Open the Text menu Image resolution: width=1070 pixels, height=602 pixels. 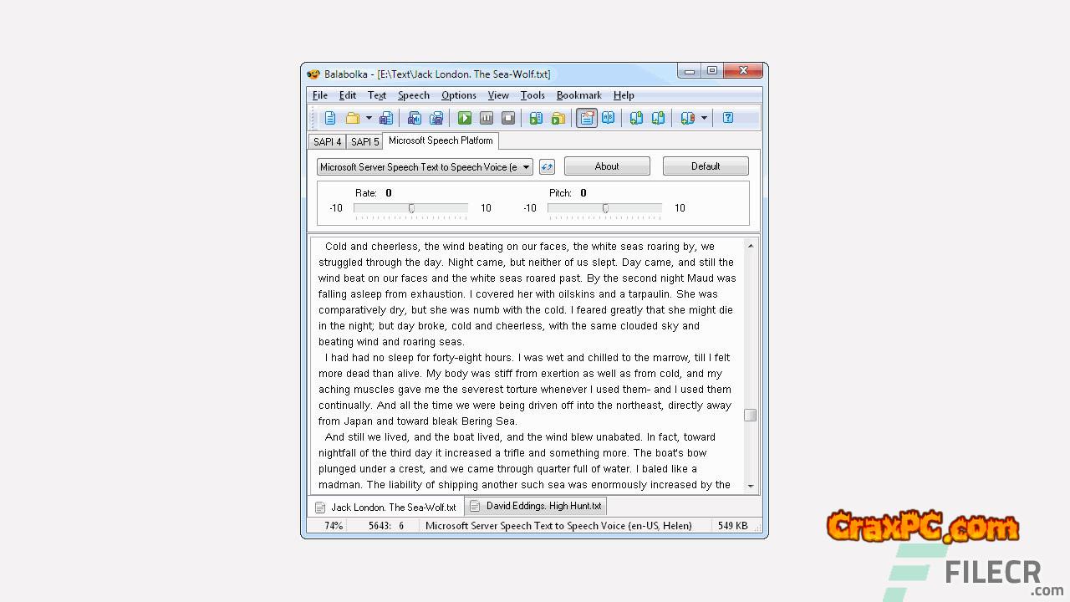(x=377, y=95)
